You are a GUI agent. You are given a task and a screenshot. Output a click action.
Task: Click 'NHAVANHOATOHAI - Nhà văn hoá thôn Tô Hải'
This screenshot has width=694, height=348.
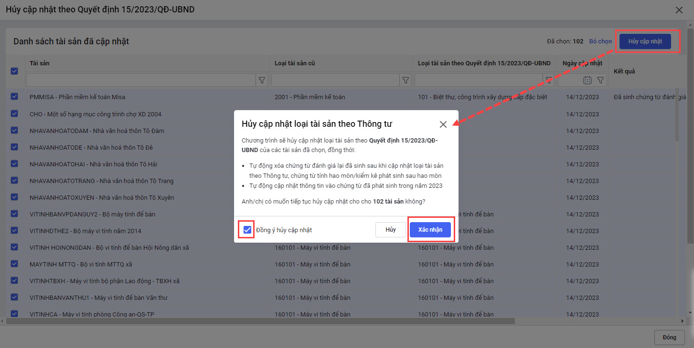94,164
